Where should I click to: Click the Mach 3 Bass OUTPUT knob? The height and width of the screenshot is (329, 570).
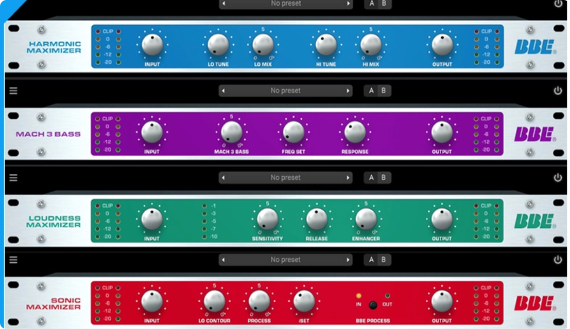click(442, 132)
